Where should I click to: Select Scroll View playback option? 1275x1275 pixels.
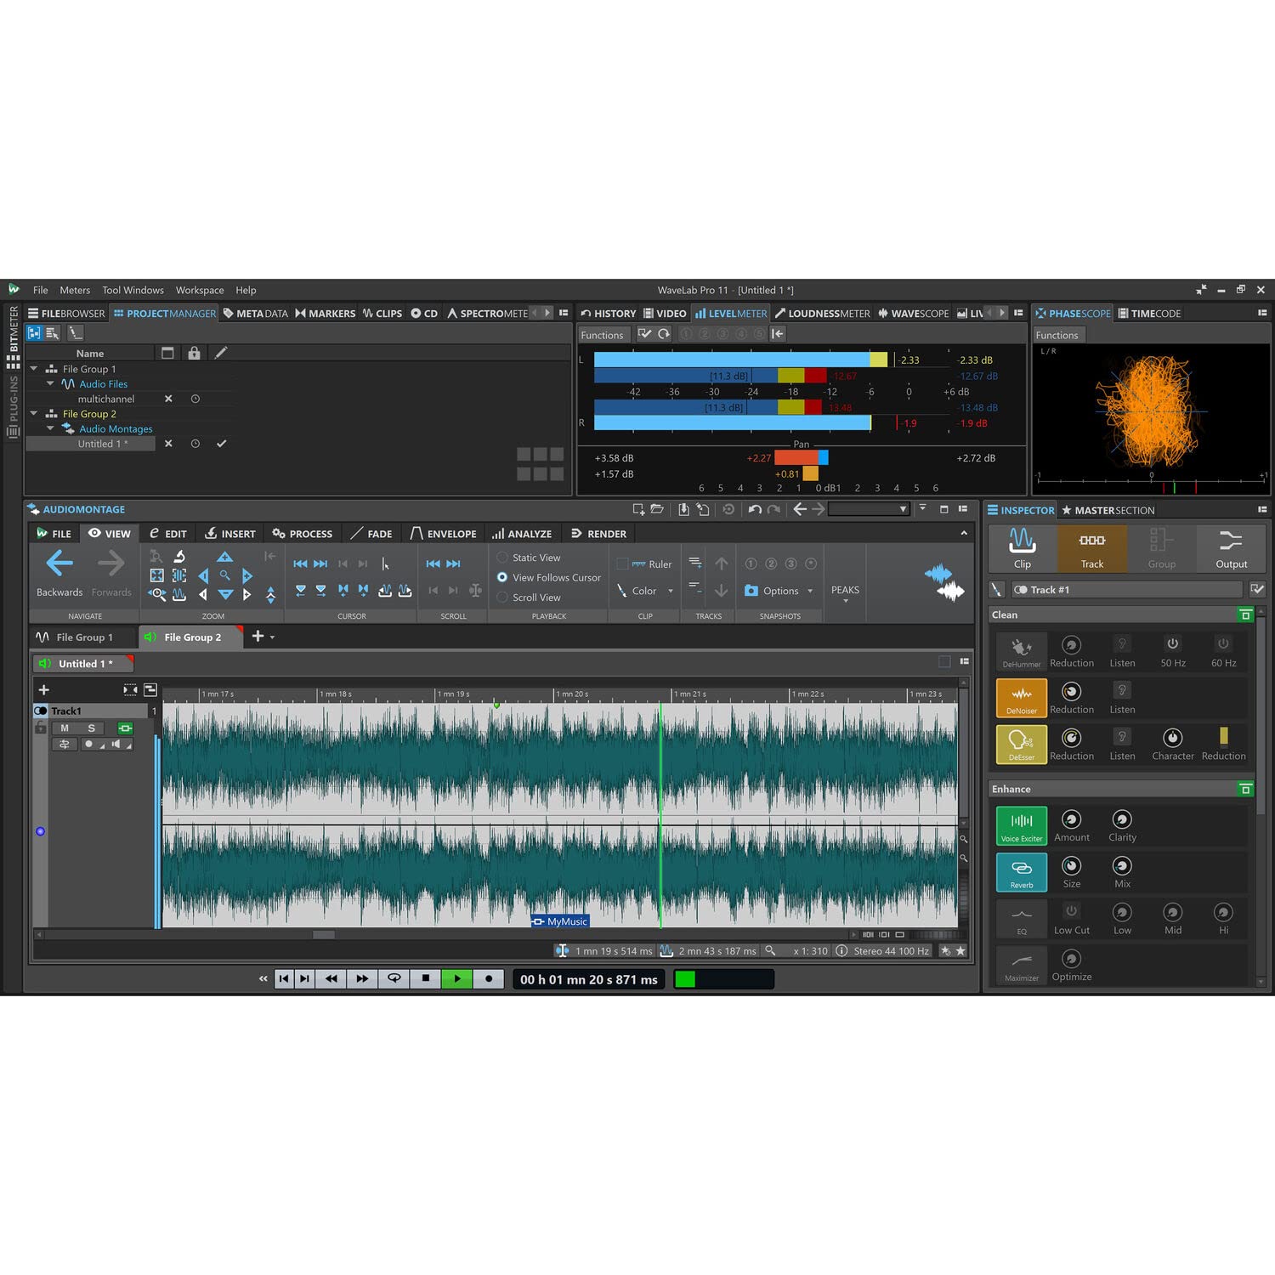tap(502, 598)
